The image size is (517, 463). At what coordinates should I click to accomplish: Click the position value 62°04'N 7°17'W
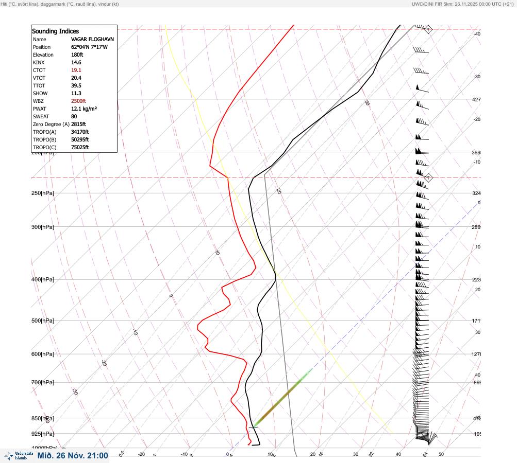(x=89, y=47)
